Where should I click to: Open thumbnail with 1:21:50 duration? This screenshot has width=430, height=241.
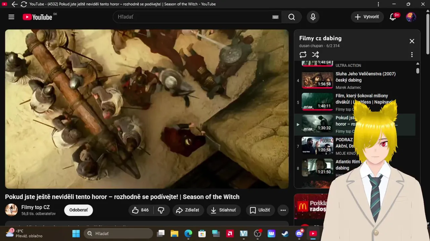tap(317, 168)
